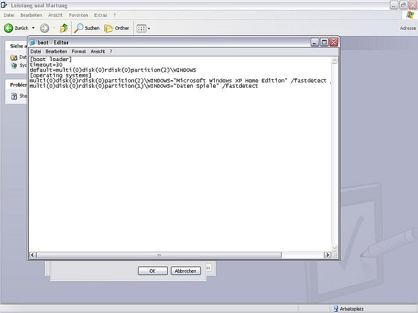Open Extras menu

click(x=100, y=15)
